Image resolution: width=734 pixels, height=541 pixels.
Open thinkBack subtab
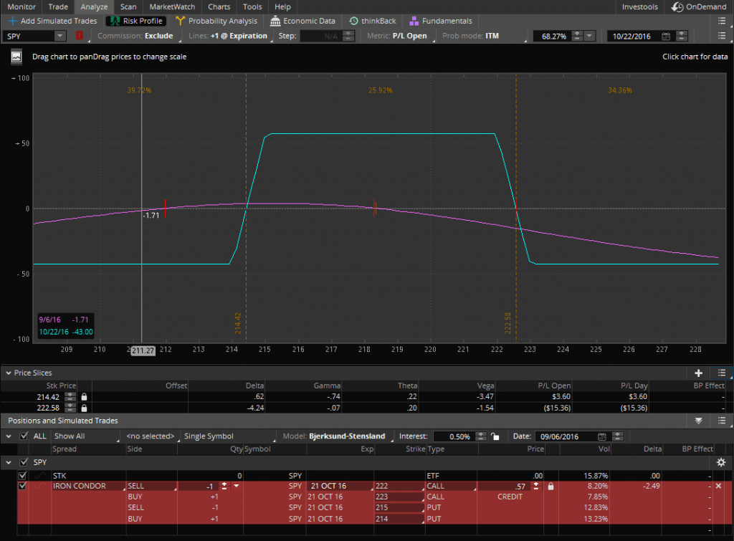click(x=373, y=21)
